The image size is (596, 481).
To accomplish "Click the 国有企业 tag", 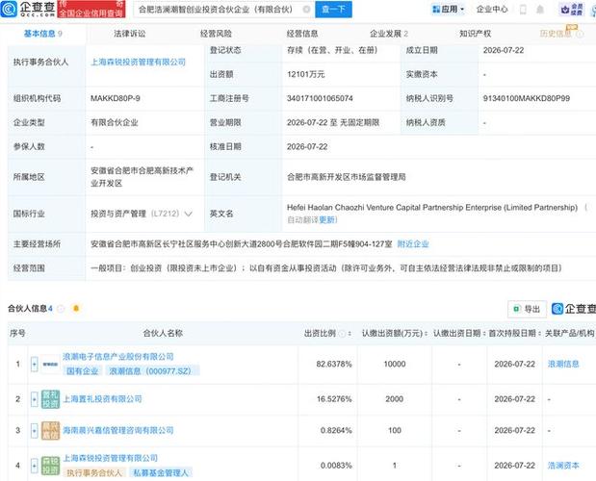I will pyautogui.click(x=83, y=371).
